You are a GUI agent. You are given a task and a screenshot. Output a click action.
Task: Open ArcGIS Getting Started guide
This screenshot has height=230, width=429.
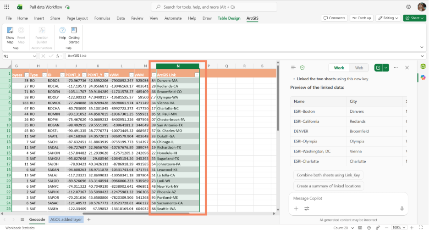click(x=74, y=35)
